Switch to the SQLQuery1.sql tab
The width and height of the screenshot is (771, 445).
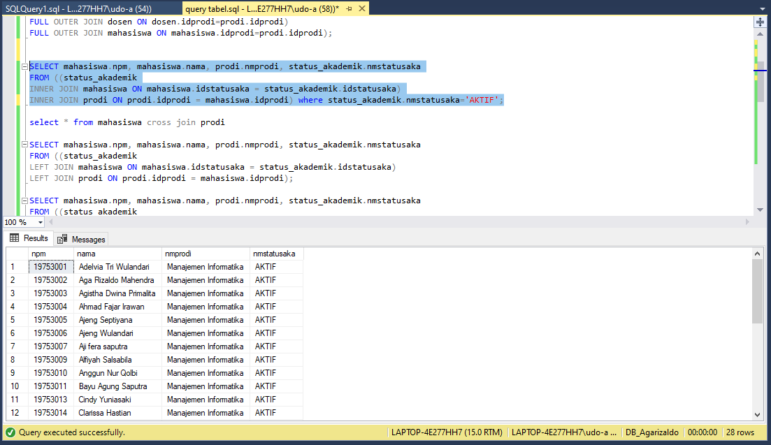[79, 9]
